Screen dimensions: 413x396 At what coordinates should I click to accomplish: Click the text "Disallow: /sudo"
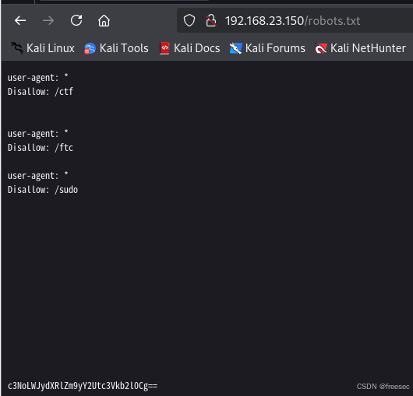click(x=43, y=190)
